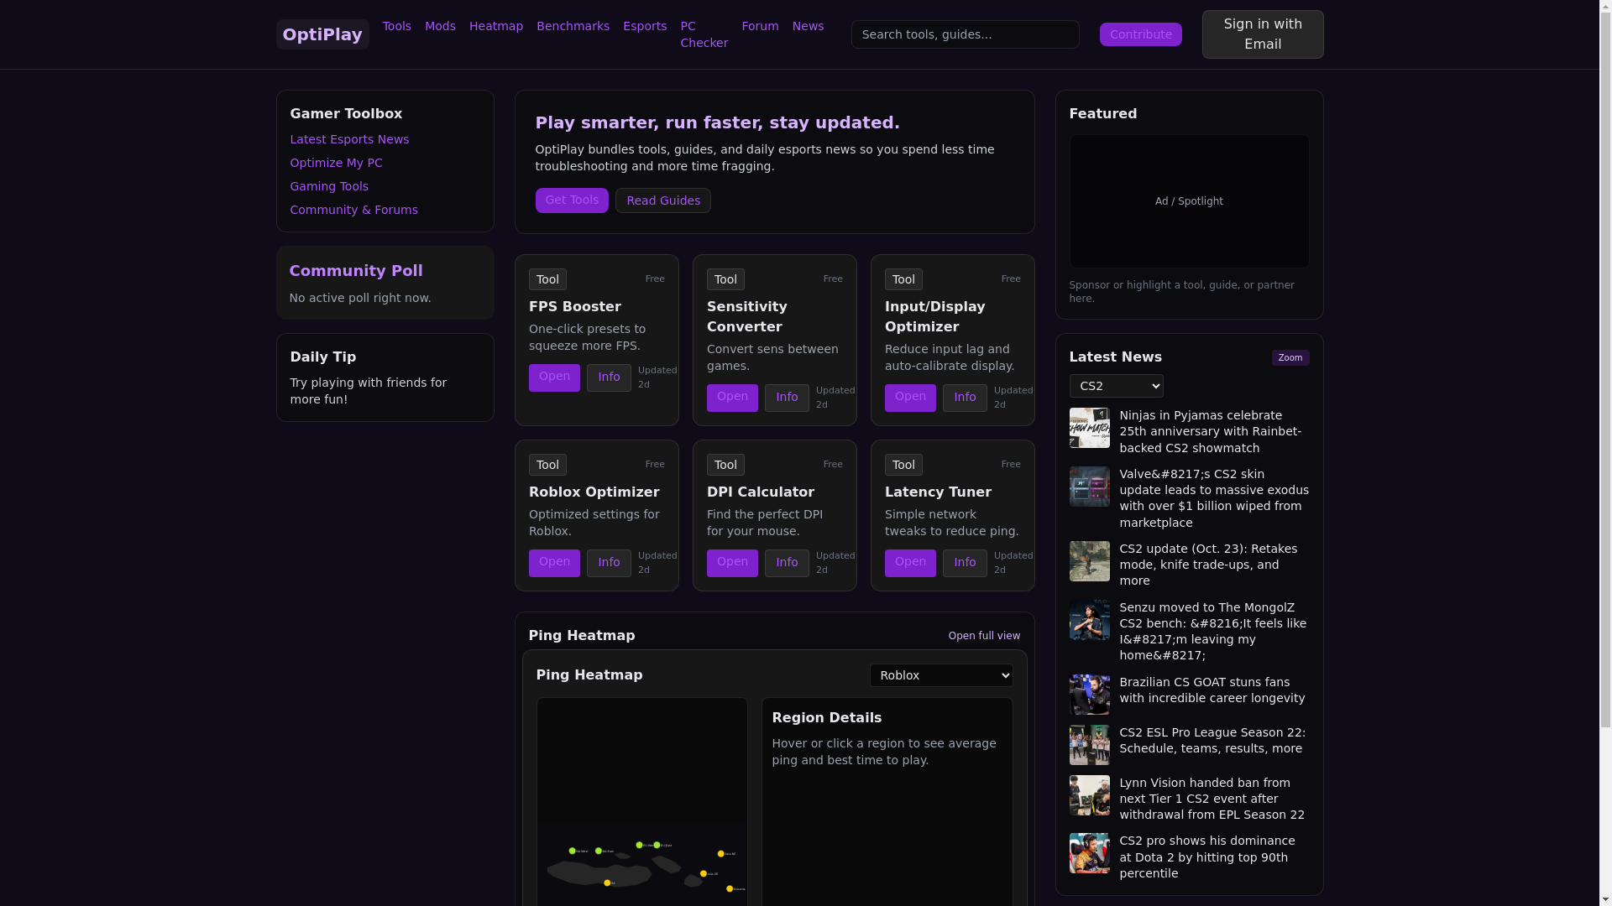1612x906 pixels.
Task: Open the Mods nav item
Action: 440,26
